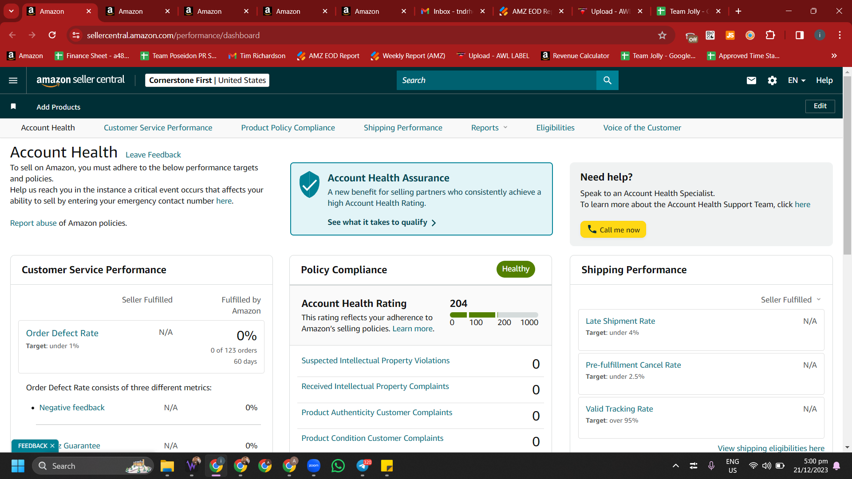Open the Seller Central hamburger menu
This screenshot has height=479, width=852.
(x=13, y=80)
